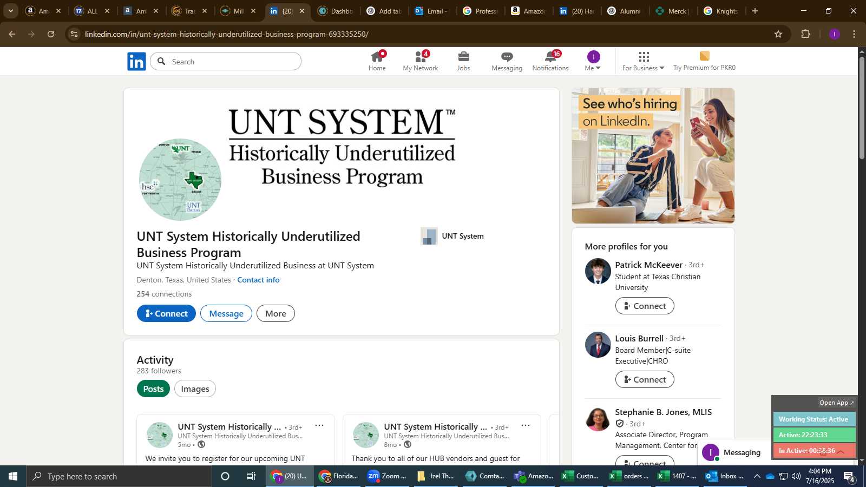The width and height of the screenshot is (866, 487).
Task: Connect with Louis Burrell
Action: tap(645, 379)
